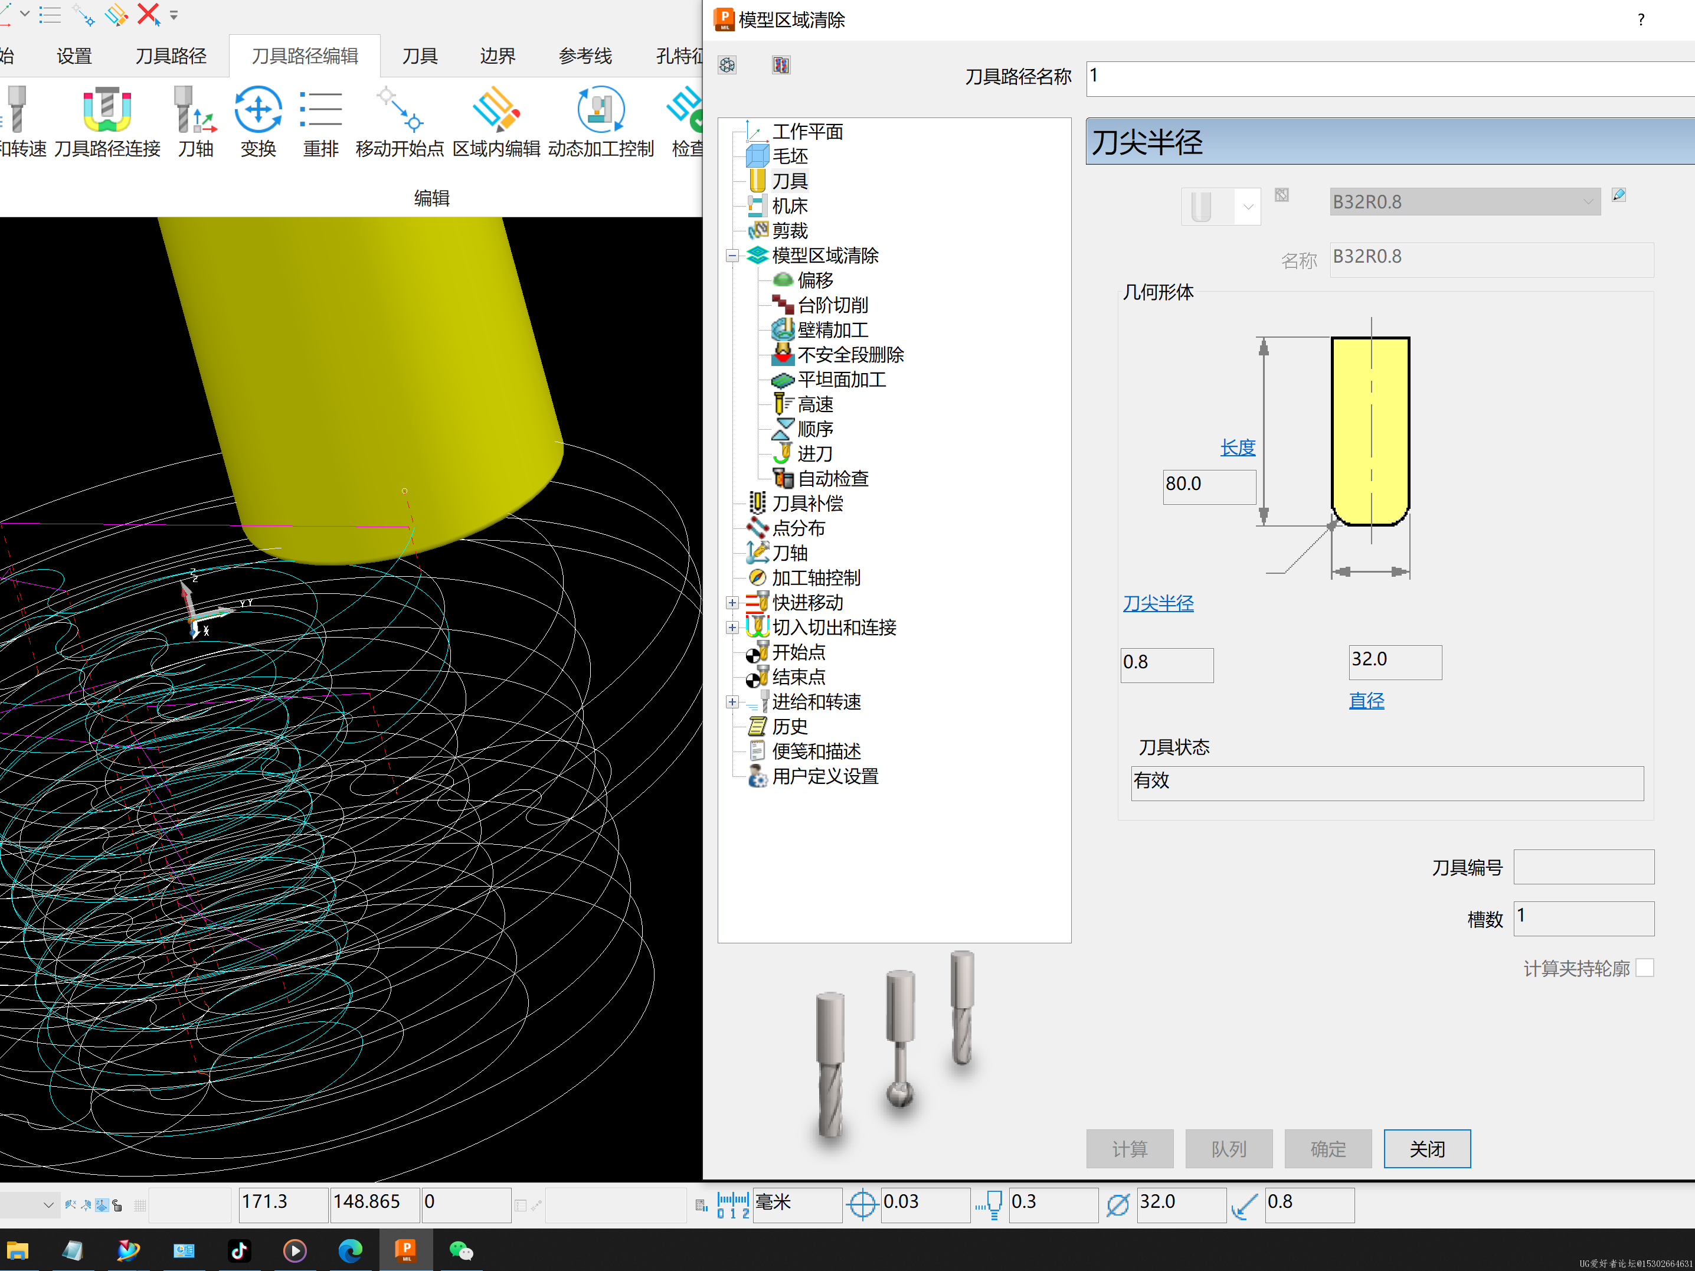
Task: Expand the Rapid Moves (快进移动) node
Action: 732,603
